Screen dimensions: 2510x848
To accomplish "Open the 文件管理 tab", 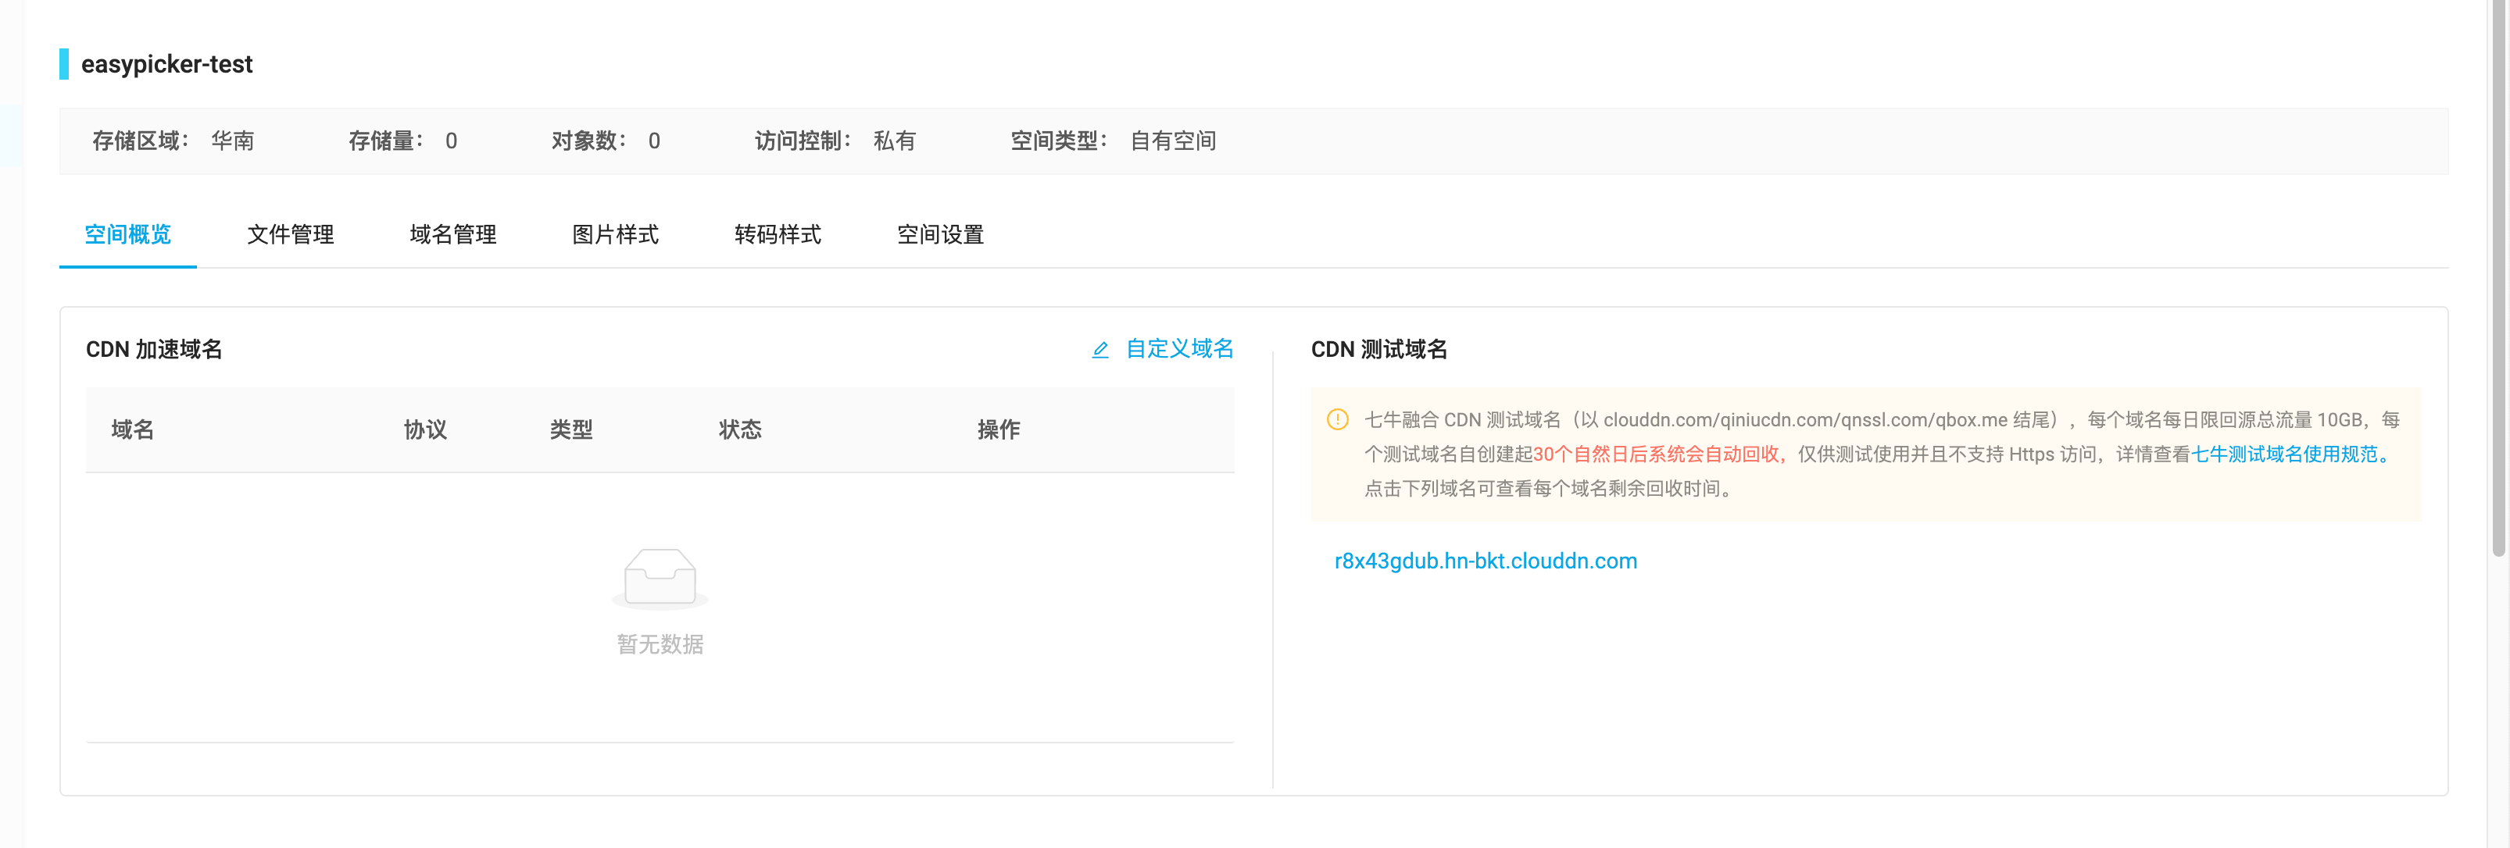I will (x=291, y=234).
